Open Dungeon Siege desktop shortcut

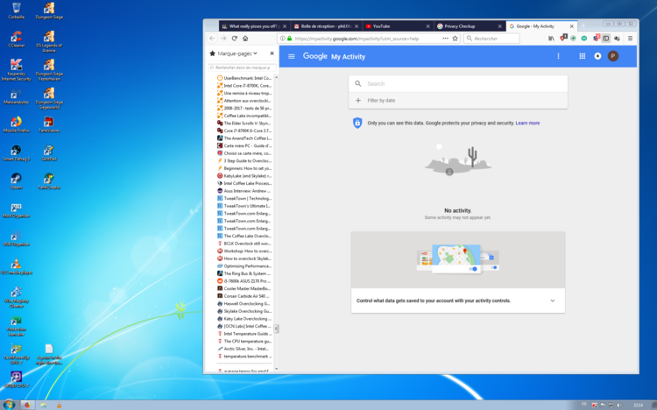point(49,11)
